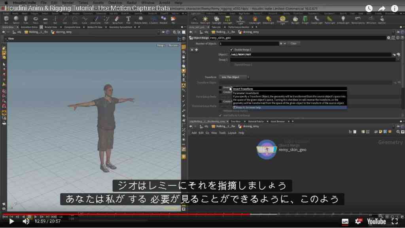Select the Box shelf tool
Image resolution: width=405 pixels, height=228 pixels.
click(6, 20)
